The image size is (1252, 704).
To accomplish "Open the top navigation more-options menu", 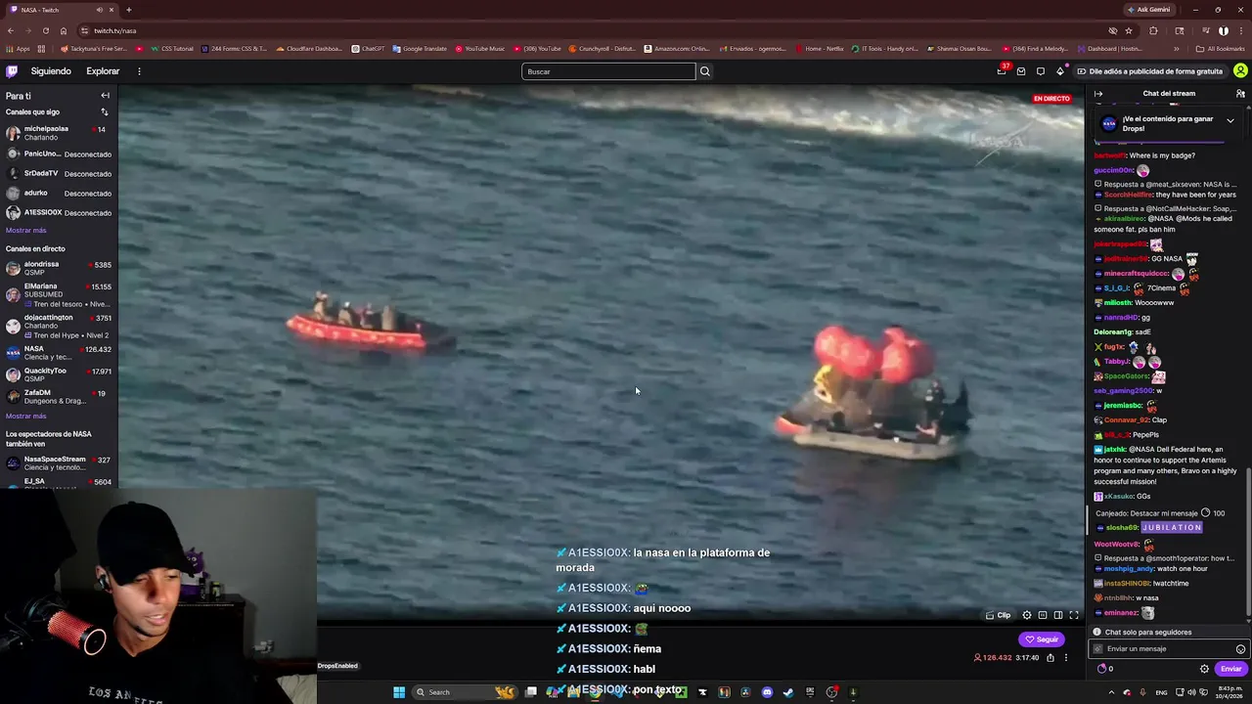I will pos(139,71).
